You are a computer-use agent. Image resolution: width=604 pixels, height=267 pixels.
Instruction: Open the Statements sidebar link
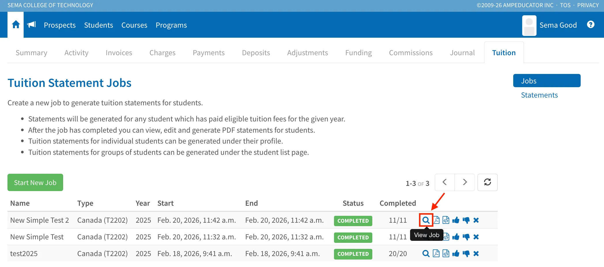539,95
